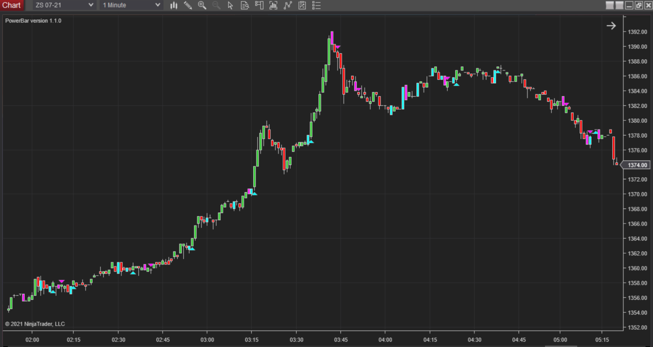Click the 04:30 time axis label
Screen dimensions: 653x347
[x=474, y=340]
